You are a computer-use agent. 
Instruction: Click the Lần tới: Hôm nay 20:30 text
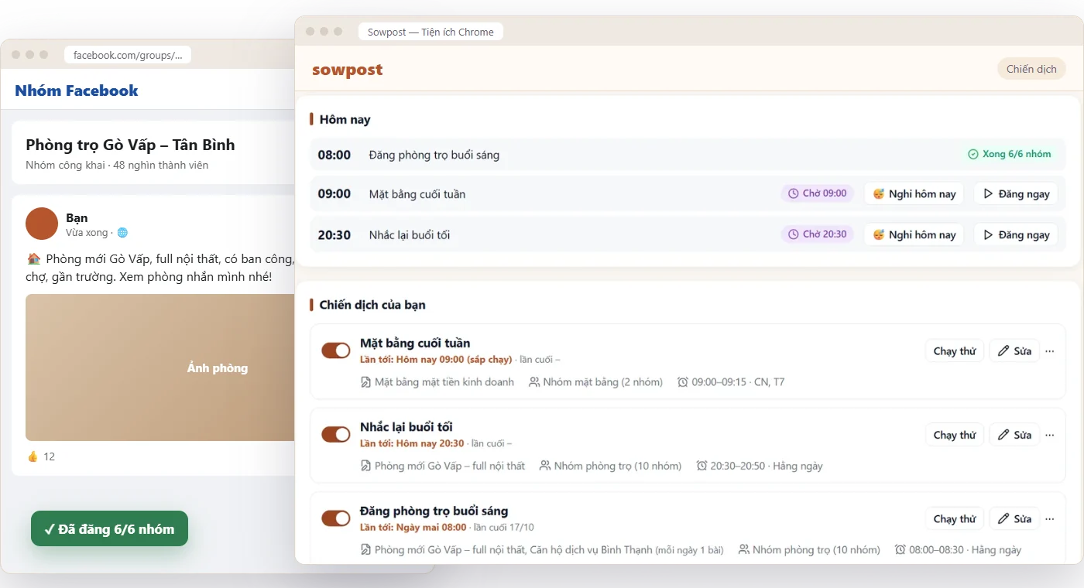point(412,443)
